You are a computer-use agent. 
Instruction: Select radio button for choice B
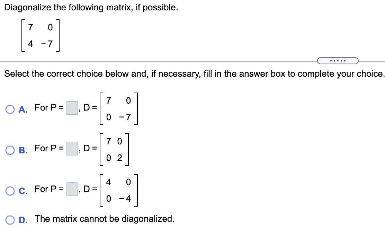(x=10, y=149)
